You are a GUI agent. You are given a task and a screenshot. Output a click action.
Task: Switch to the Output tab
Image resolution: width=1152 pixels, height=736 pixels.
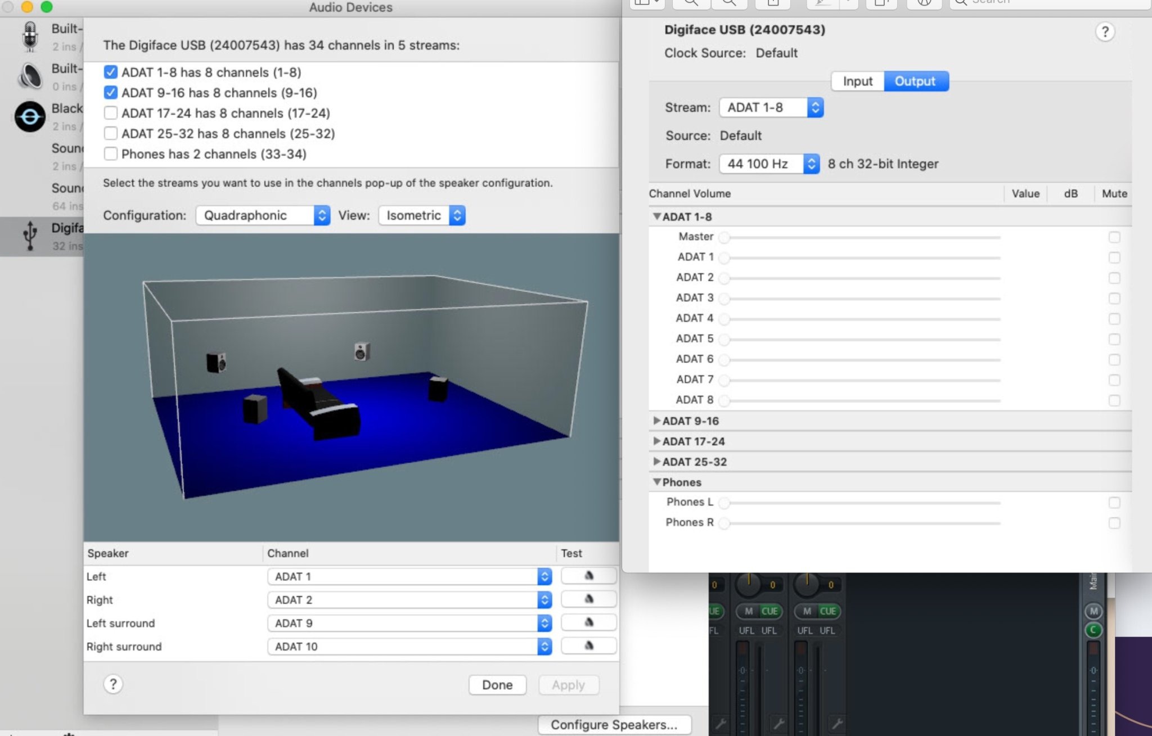pos(916,81)
